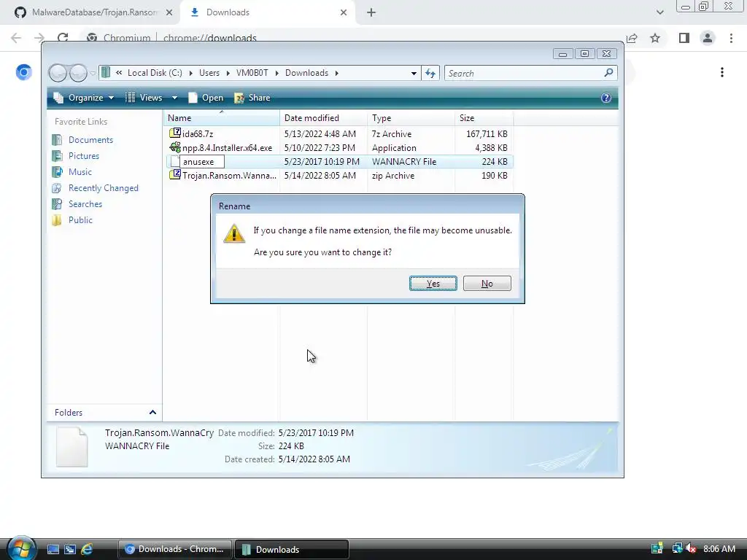Click the magnifier icon in Search box

(x=608, y=73)
